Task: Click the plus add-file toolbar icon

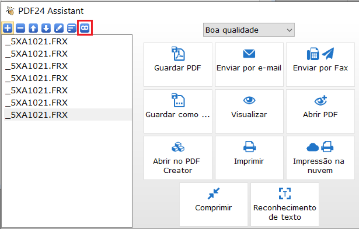Action: coord(8,28)
